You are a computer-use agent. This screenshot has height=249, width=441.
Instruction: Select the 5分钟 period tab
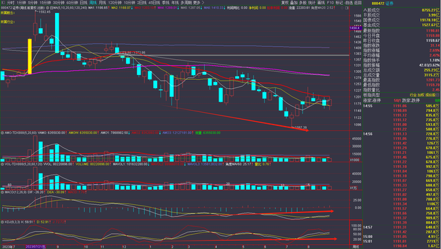pyautogui.click(x=32, y=3)
